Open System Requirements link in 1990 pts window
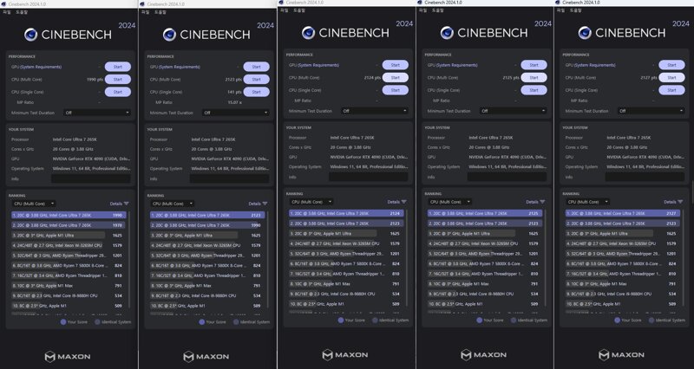The height and width of the screenshot is (369, 694). tap(42, 67)
